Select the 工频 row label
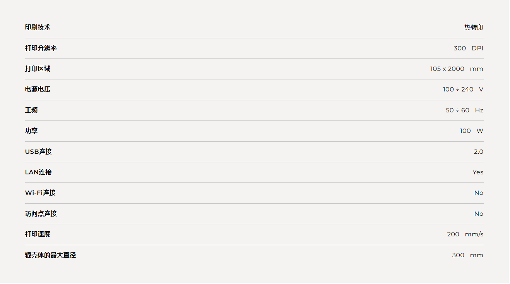The width and height of the screenshot is (510, 284). pyautogui.click(x=31, y=110)
